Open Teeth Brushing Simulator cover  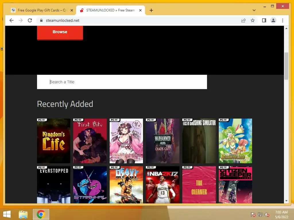(199, 141)
